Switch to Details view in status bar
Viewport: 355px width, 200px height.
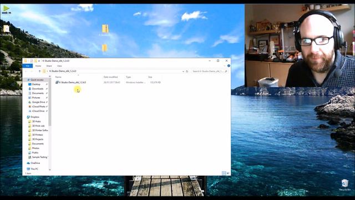click(x=224, y=173)
